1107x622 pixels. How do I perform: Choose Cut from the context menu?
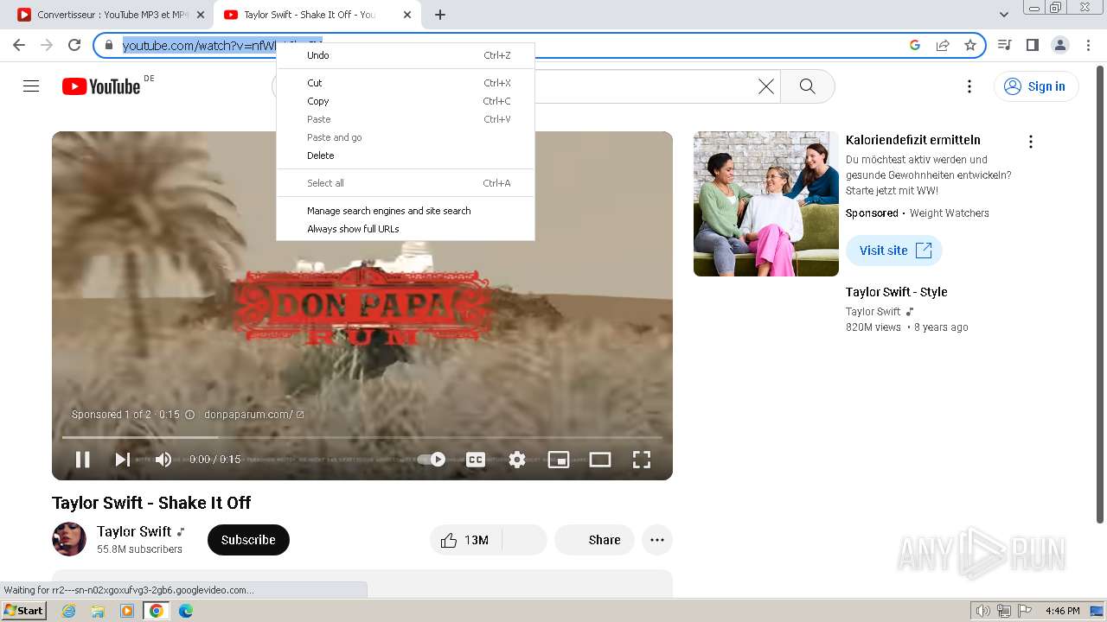click(x=406, y=83)
